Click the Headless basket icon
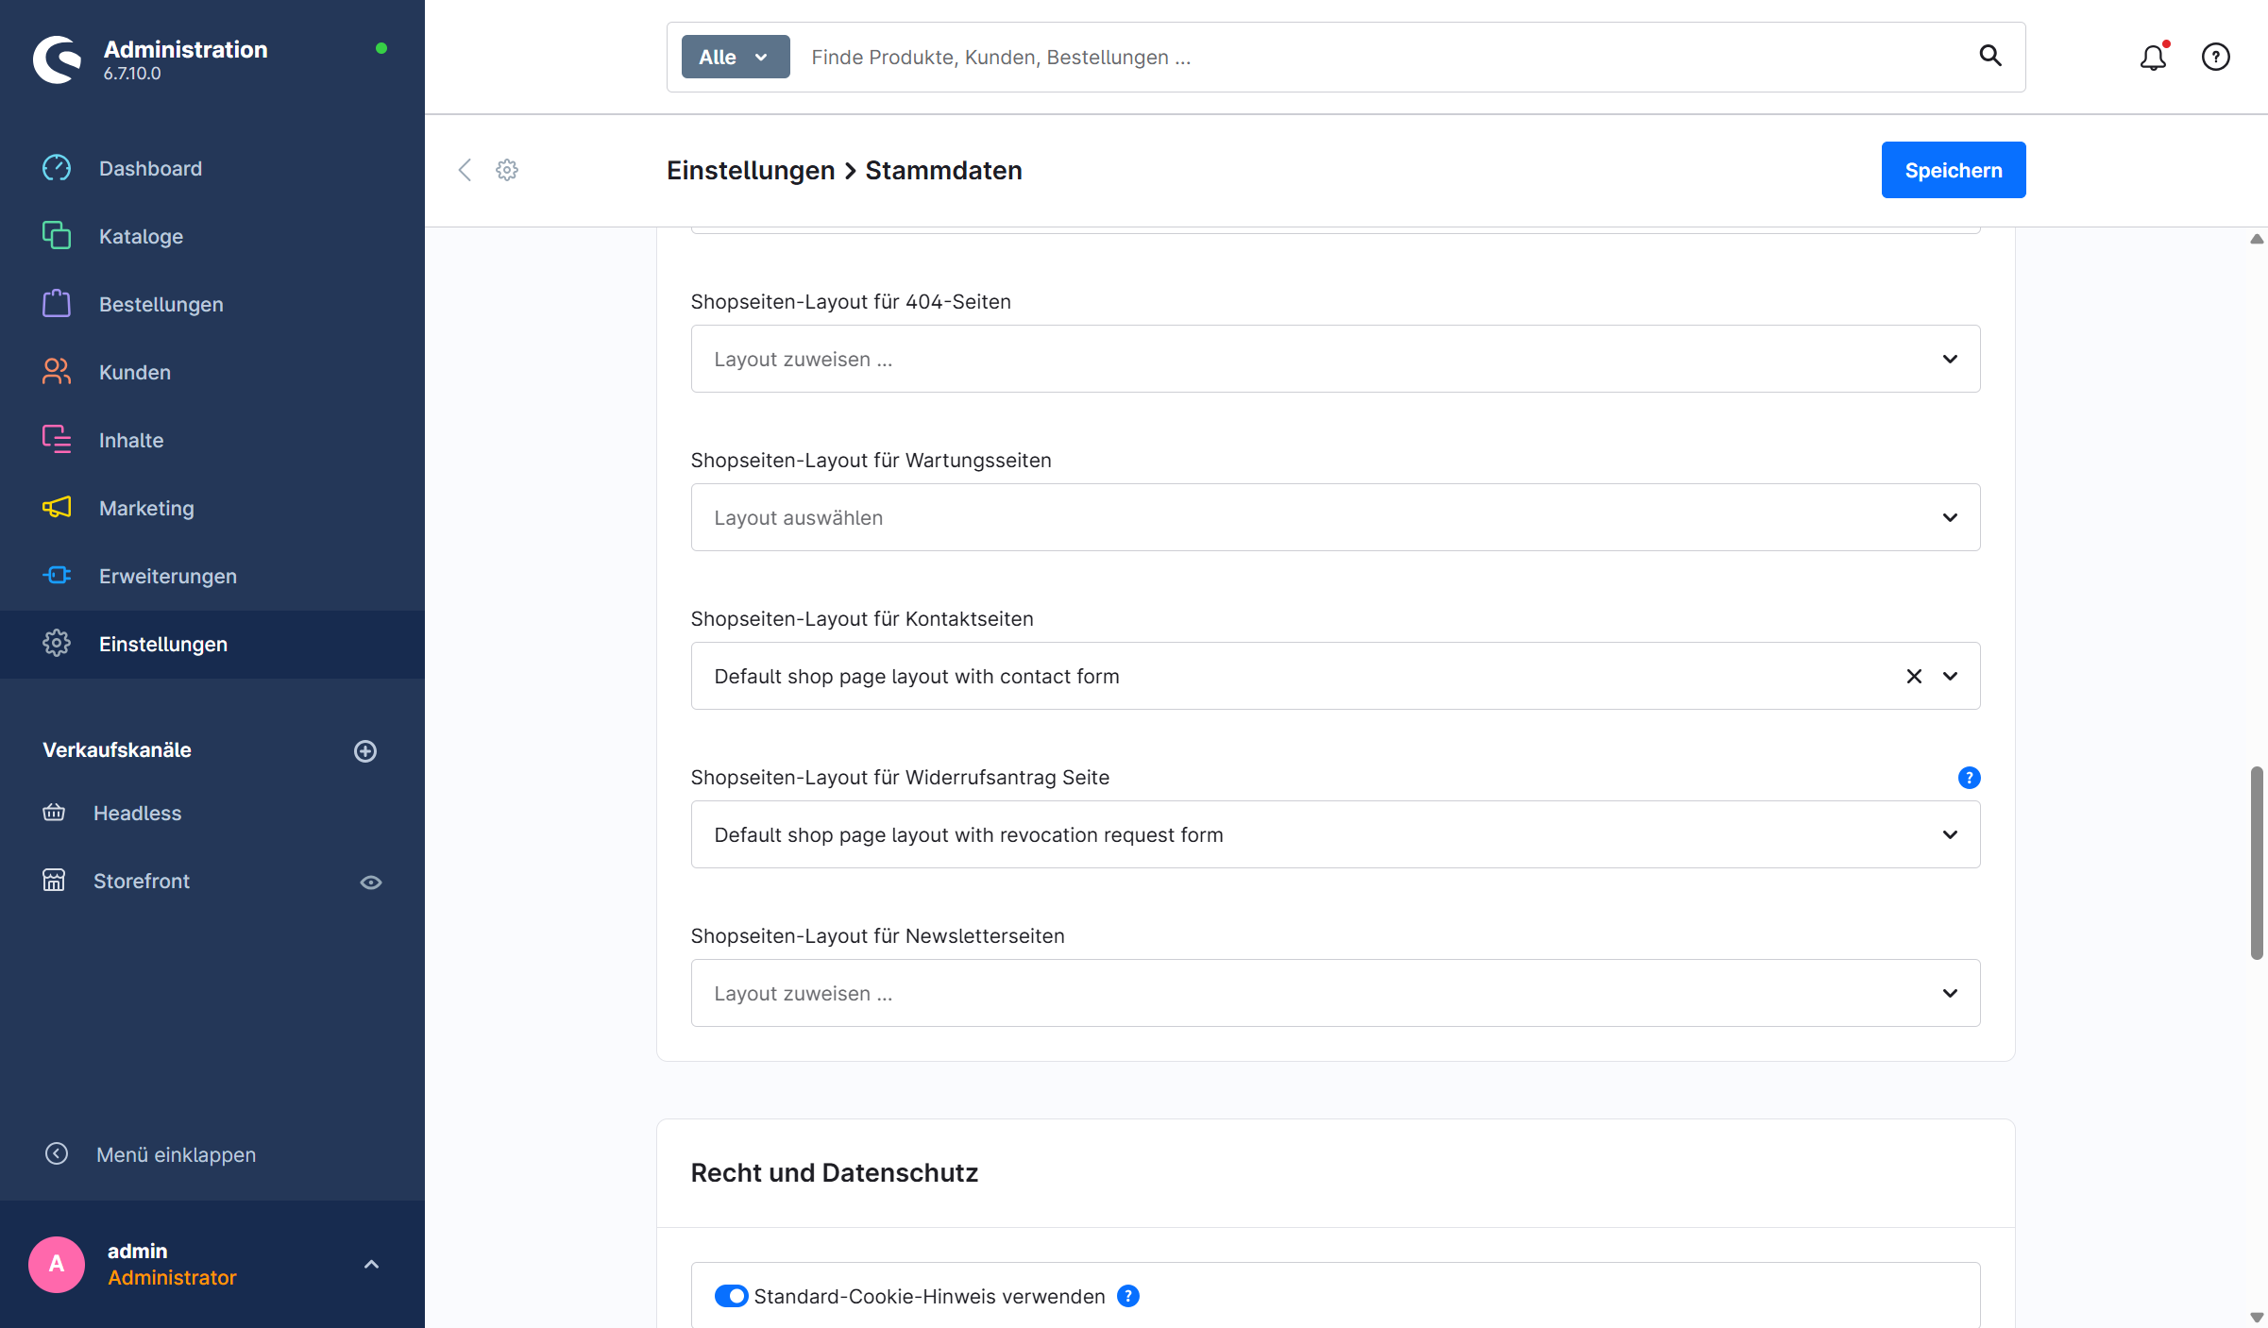 coord(54,813)
